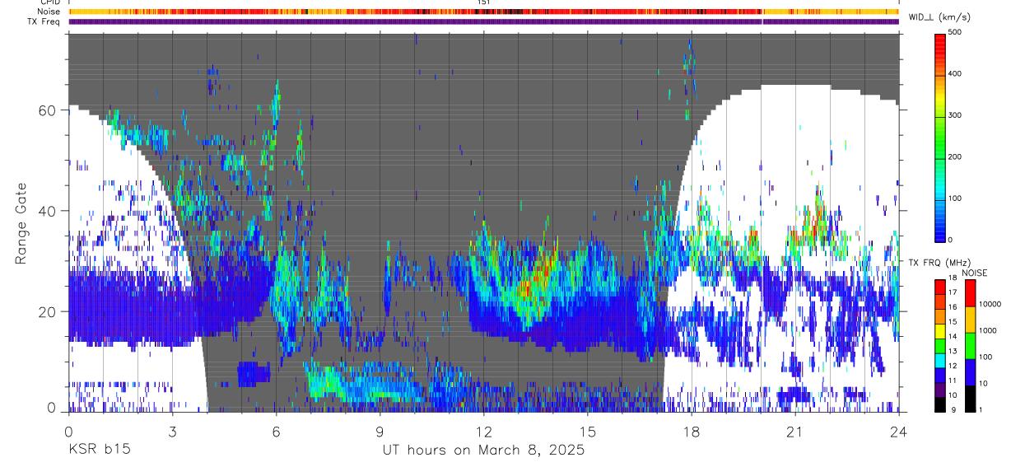Click the 21 hour tick on the UT axis

(794, 431)
